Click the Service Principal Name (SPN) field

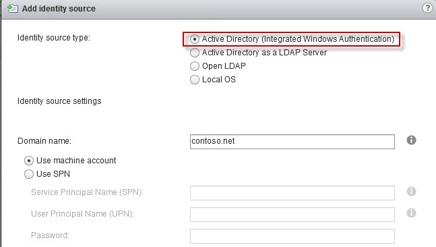coord(292,193)
